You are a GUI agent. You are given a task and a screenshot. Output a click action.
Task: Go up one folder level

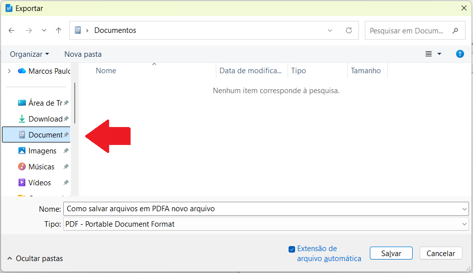(58, 30)
